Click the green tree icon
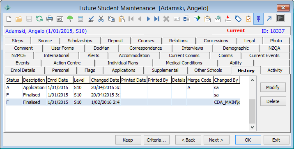Image resolution: width=294 pixels, height=149 pixels. [70, 19]
